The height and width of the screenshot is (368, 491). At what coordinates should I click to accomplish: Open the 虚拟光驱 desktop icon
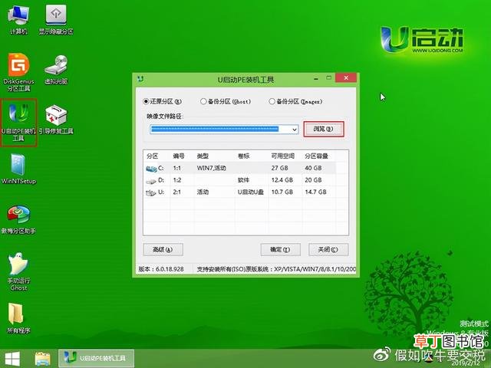coord(56,70)
